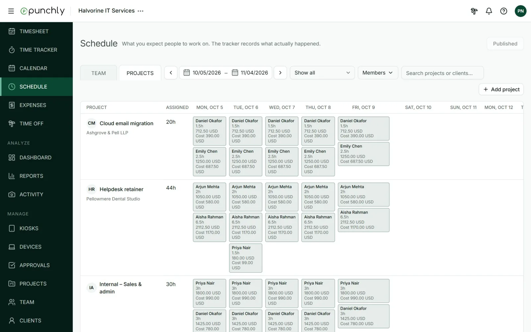Click the SAT, OCT 10 column header
This screenshot has height=332, width=531.
coord(418,107)
